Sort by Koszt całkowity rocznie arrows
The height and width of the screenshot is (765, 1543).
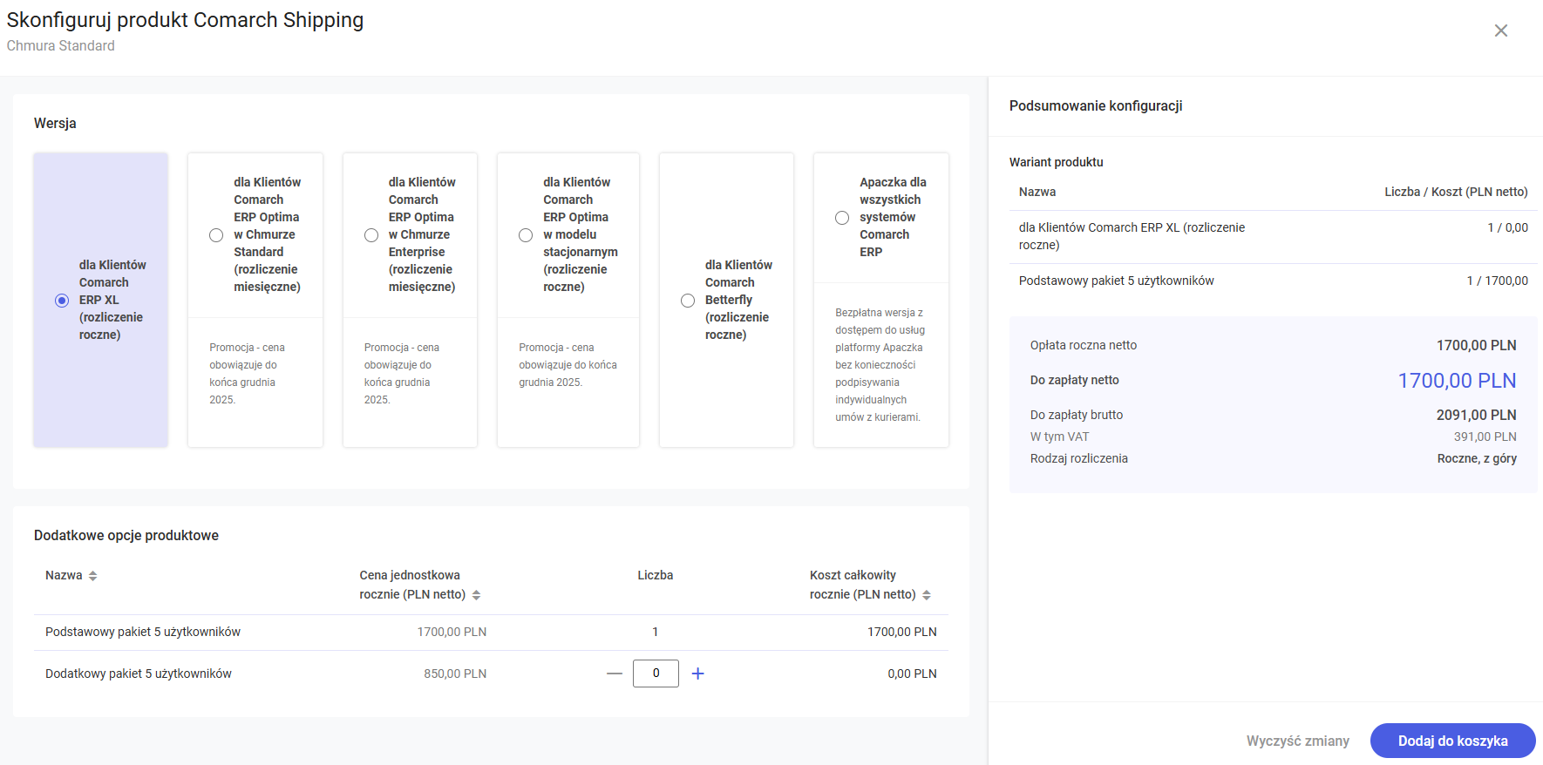[927, 595]
